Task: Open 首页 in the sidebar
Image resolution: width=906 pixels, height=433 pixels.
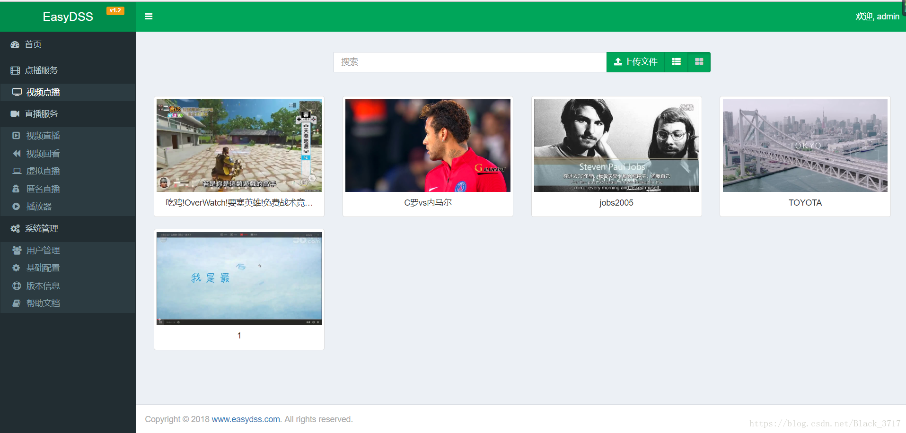Action: click(x=68, y=44)
